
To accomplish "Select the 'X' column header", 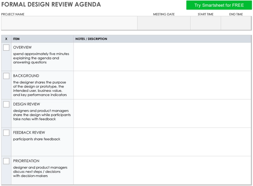I will pyautogui.click(x=6, y=39).
